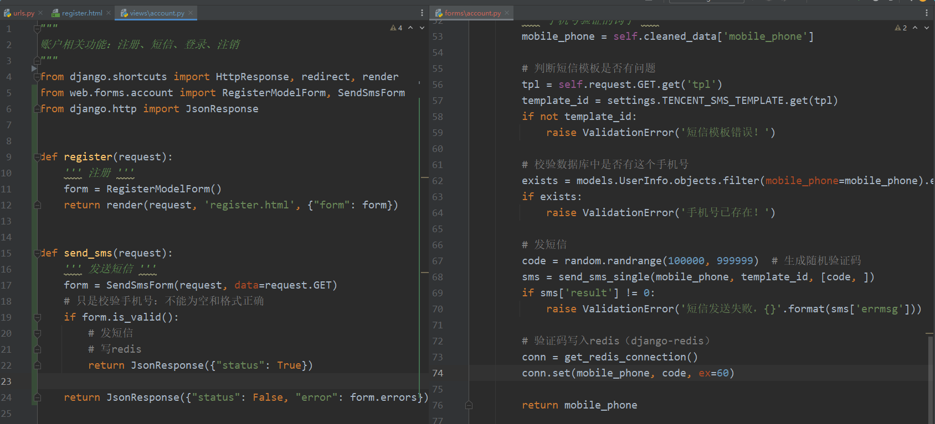Click the '# 写redis' comment

click(x=115, y=349)
